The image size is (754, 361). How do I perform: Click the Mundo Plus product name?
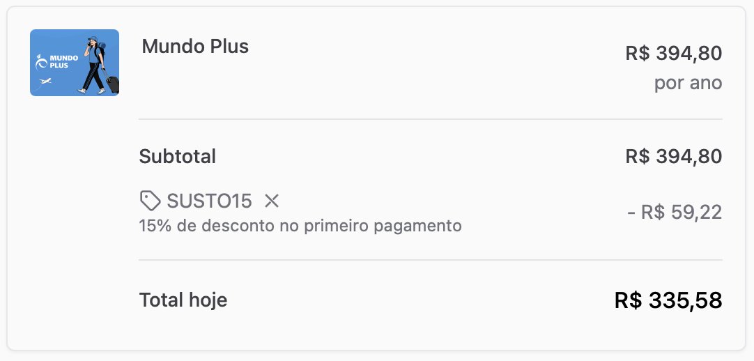[195, 47]
